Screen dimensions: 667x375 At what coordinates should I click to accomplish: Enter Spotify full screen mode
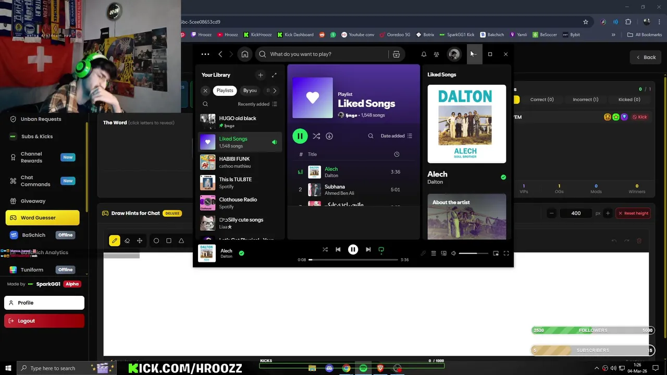pyautogui.click(x=506, y=254)
